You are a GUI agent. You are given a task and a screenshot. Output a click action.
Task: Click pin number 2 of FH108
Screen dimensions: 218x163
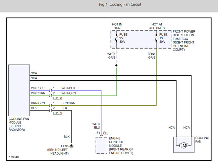(x=54, y=93)
